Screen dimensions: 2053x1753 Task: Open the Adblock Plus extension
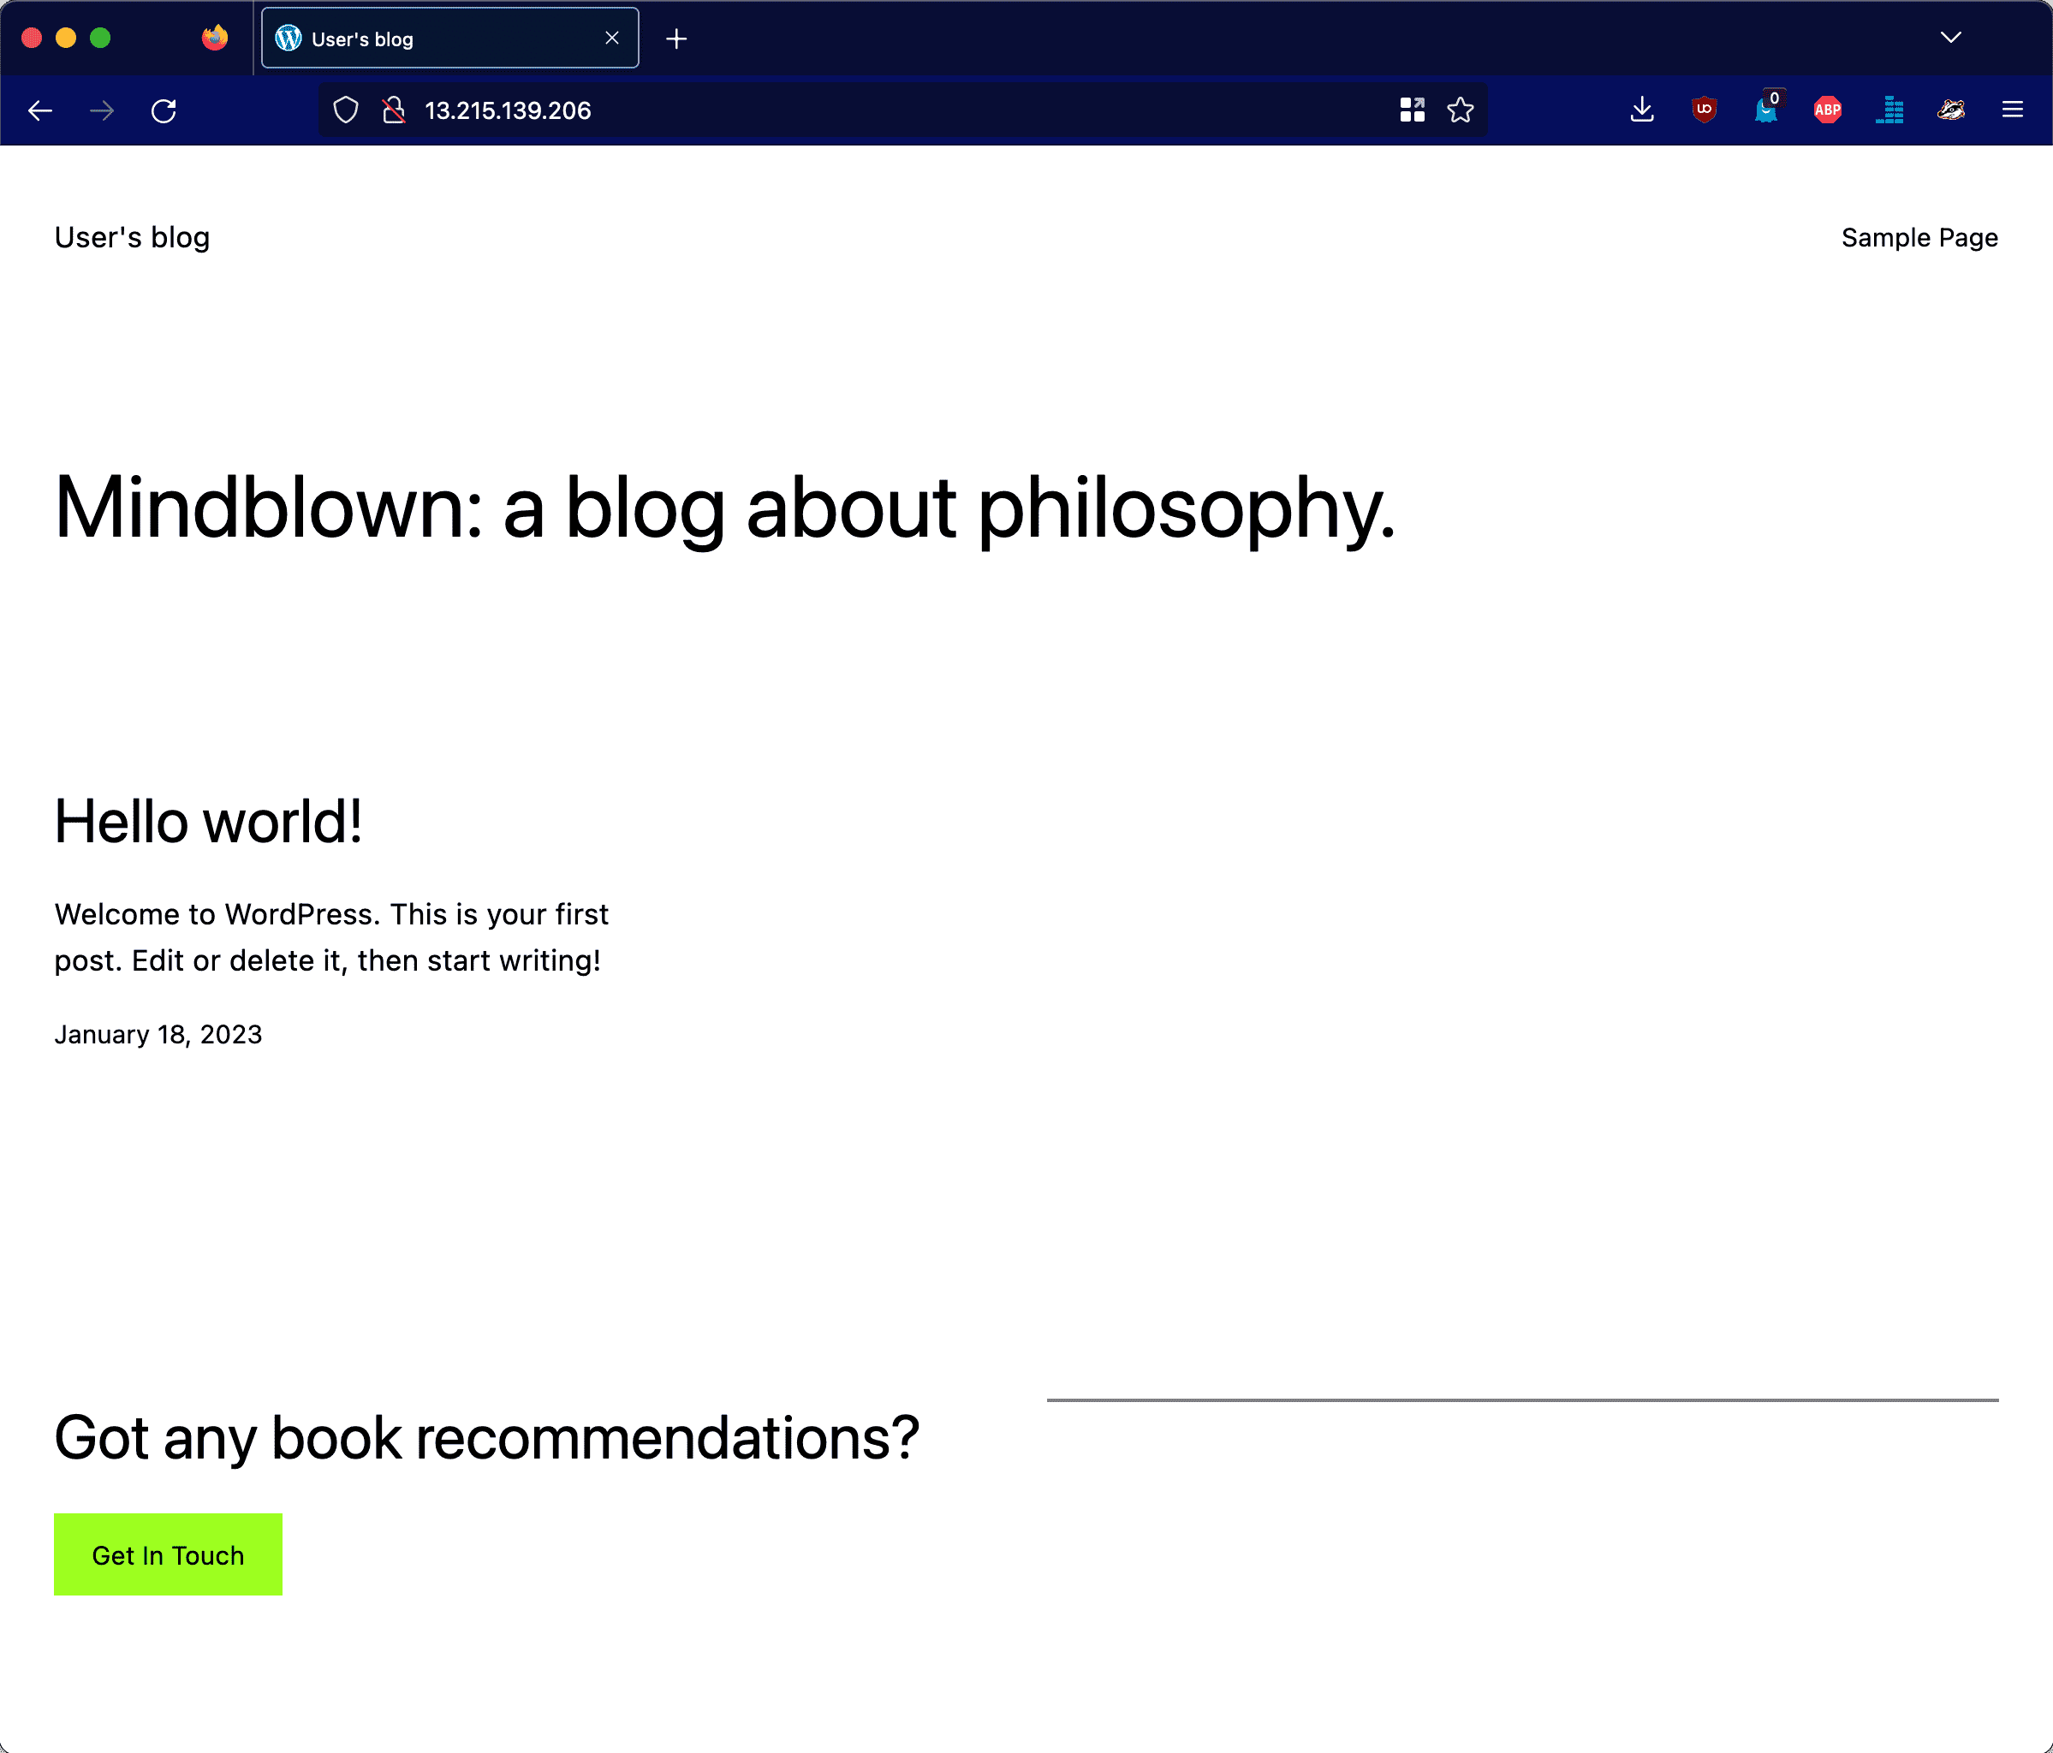1827,110
